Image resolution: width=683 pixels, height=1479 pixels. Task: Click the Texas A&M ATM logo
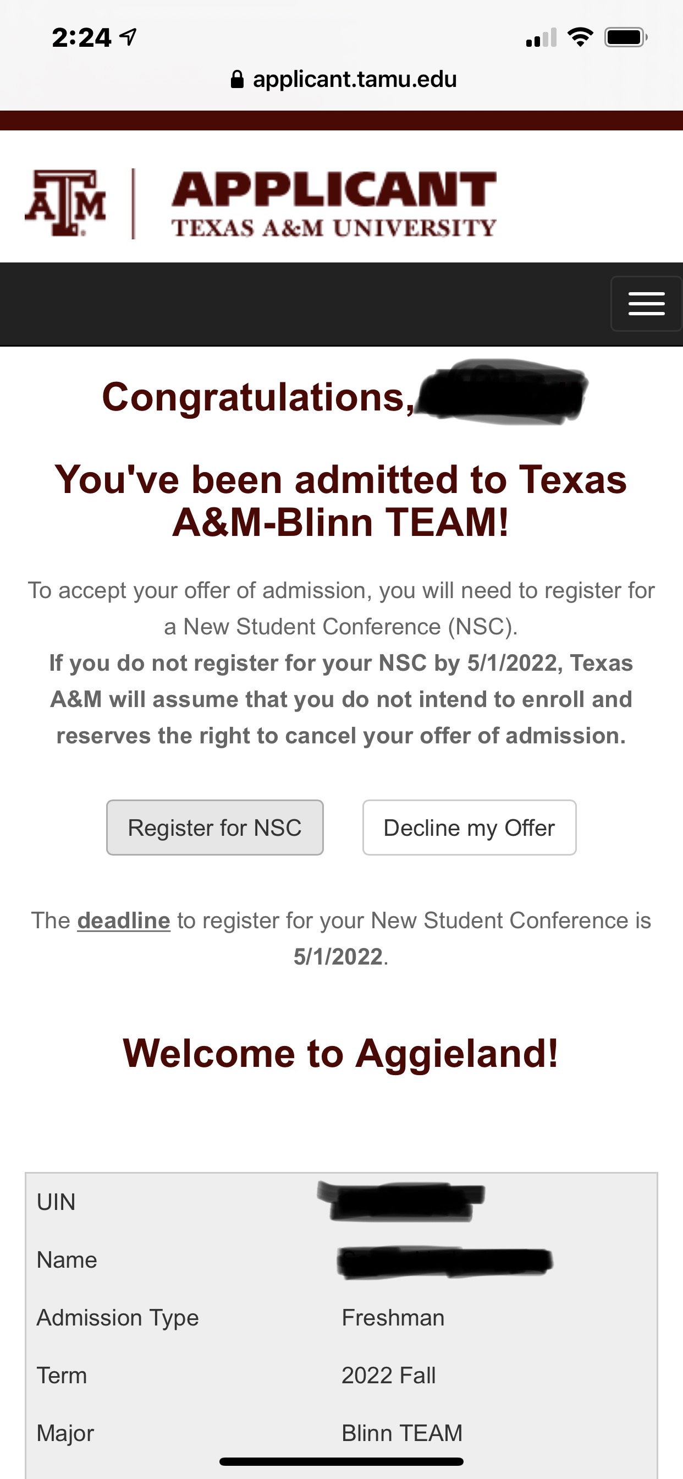[65, 203]
